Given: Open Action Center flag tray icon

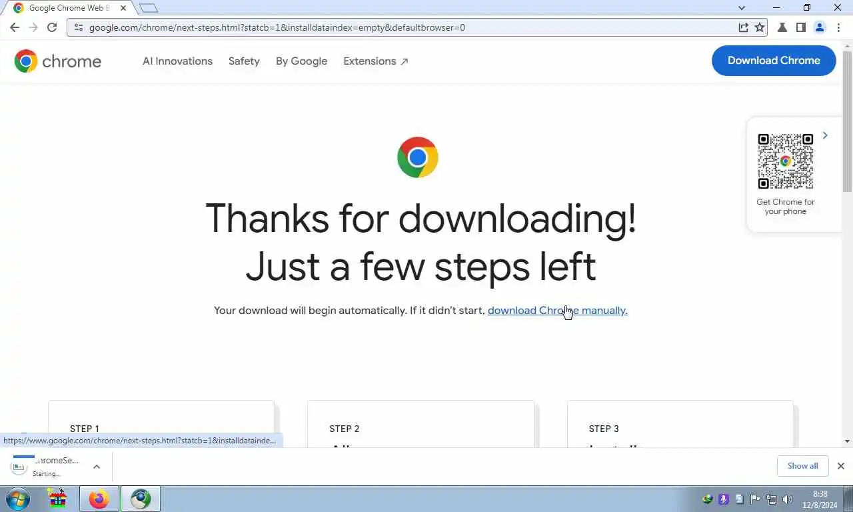Looking at the screenshot, I should pos(756,499).
